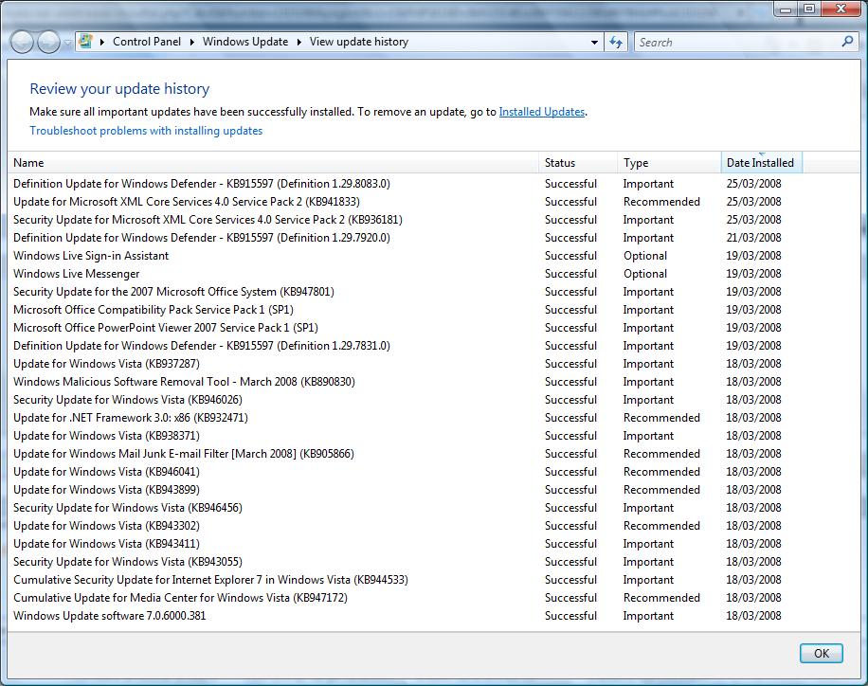Click the Forward navigation arrow button

coord(48,42)
